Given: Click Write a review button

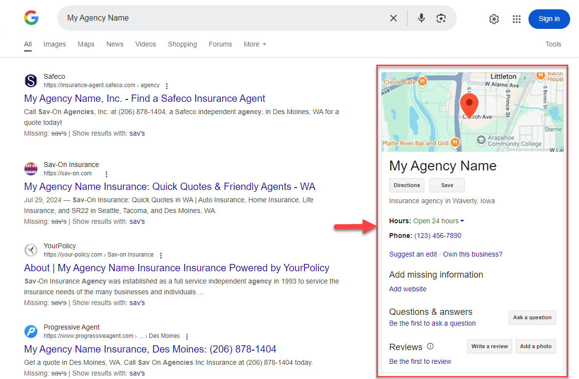Looking at the screenshot, I should (x=490, y=346).
